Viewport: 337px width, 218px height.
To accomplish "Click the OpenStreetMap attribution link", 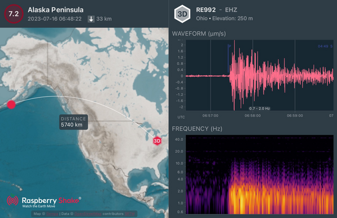I will point(88,213).
